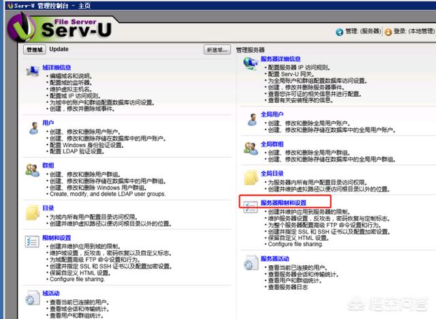Click the 限制和设置 checklist icon
This screenshot has height=319, width=436.
point(32,242)
